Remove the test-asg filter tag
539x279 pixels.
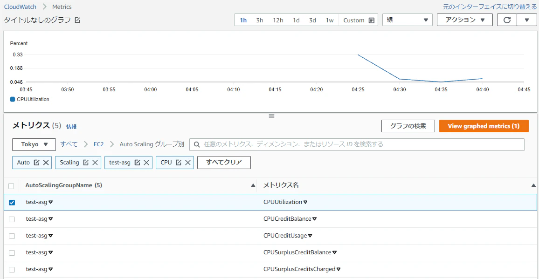146,163
